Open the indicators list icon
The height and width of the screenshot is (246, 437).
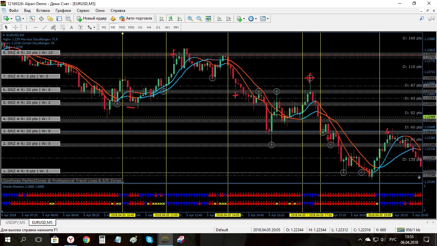239,19
